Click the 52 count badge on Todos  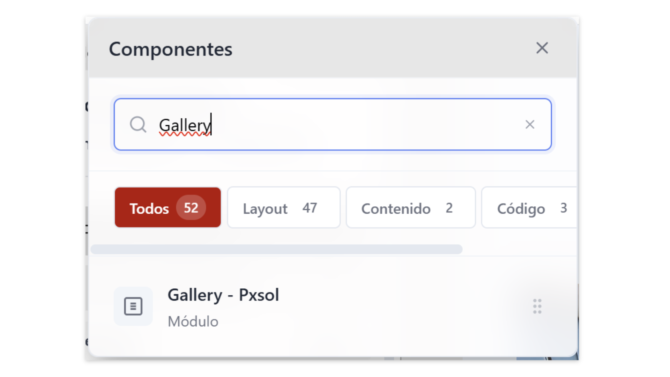coord(191,208)
